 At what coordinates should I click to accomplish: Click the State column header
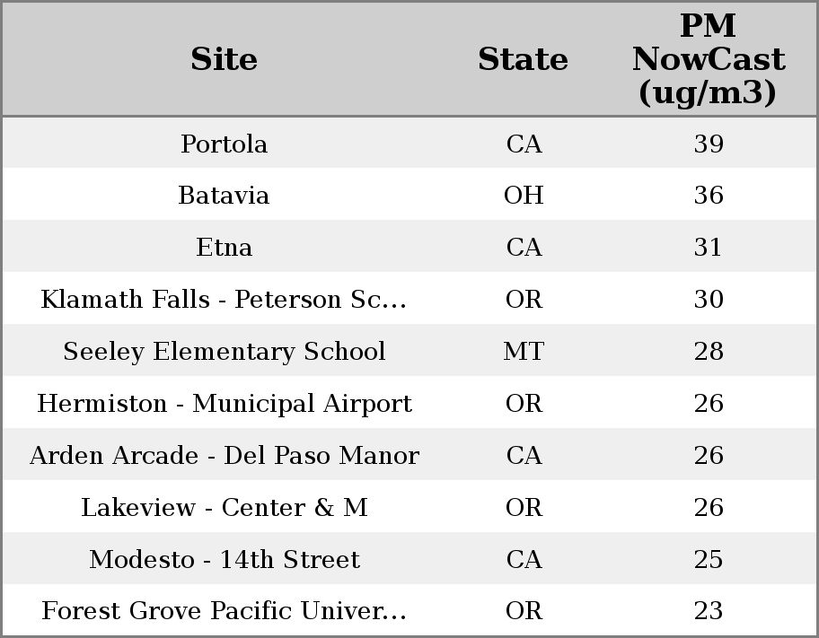click(523, 59)
